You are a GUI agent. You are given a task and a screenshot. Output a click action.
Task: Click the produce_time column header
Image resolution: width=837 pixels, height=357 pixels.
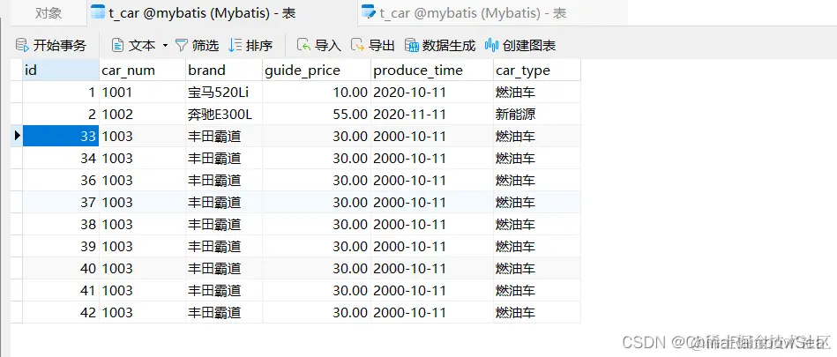point(432,70)
